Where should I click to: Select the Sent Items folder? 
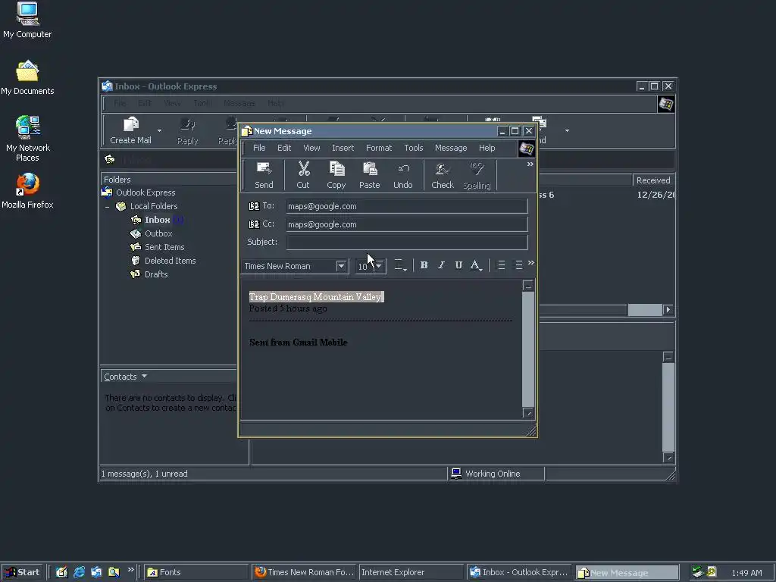pyautogui.click(x=164, y=247)
